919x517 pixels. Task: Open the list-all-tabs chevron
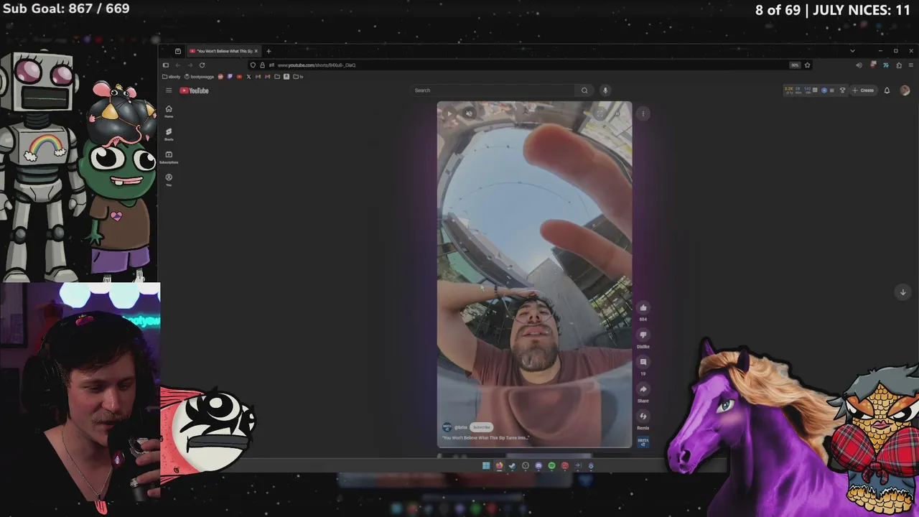[x=852, y=51]
